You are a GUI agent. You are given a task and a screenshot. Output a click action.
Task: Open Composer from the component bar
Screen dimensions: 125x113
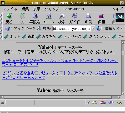(x=119, y=103)
